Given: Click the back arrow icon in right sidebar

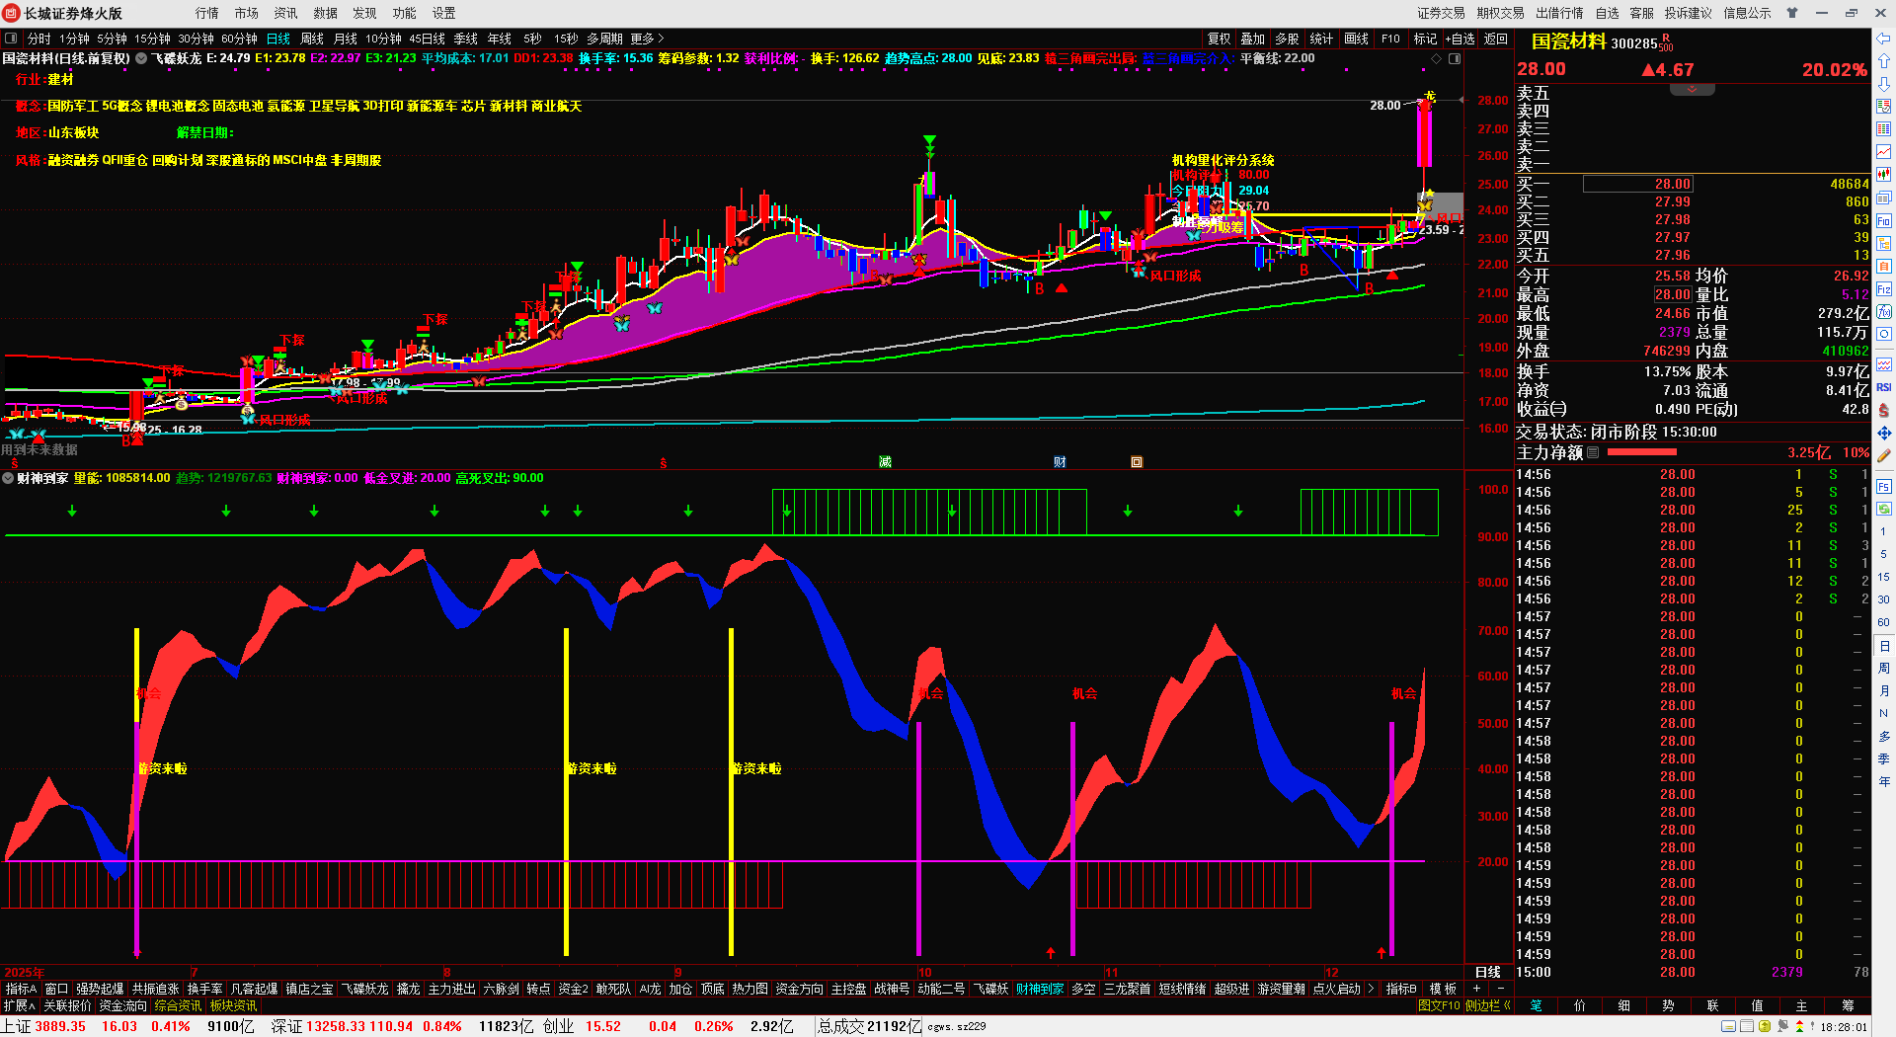Looking at the screenshot, I should point(1883,39).
